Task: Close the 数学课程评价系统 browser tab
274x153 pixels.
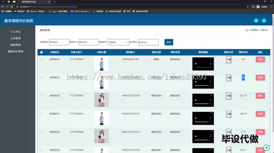Action: click(x=49, y=2)
